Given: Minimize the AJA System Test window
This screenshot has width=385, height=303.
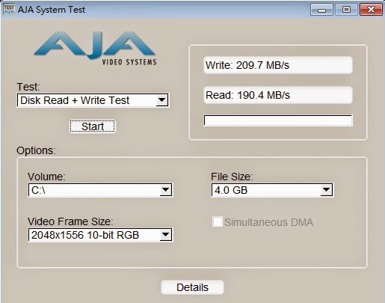Looking at the screenshot, I should (321, 10).
